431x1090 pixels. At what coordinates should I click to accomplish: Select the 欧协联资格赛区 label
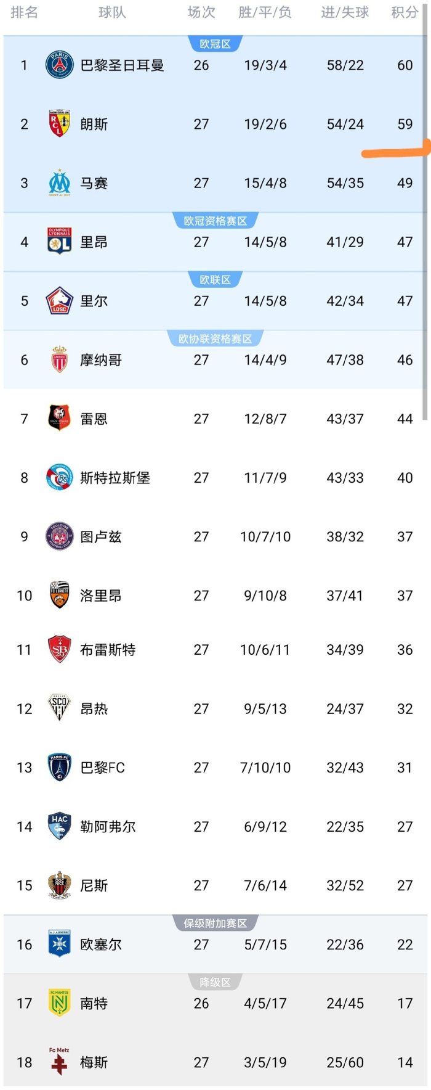click(x=215, y=338)
